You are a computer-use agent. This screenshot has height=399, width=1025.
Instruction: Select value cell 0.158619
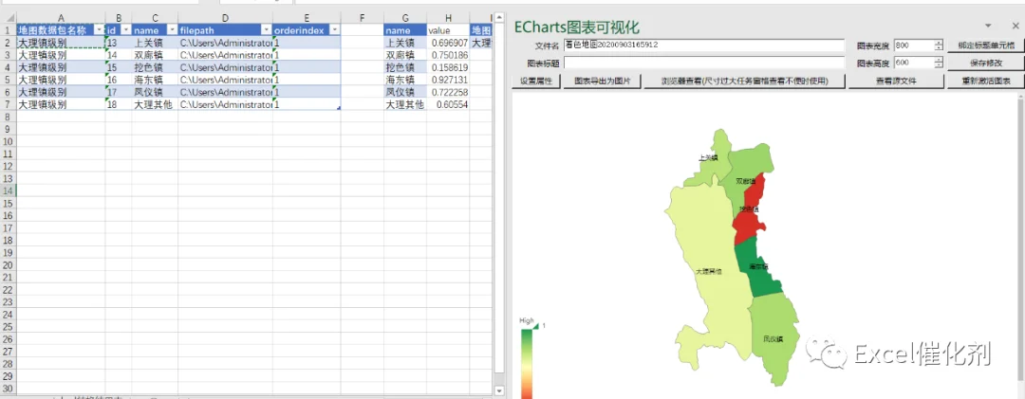(448, 67)
